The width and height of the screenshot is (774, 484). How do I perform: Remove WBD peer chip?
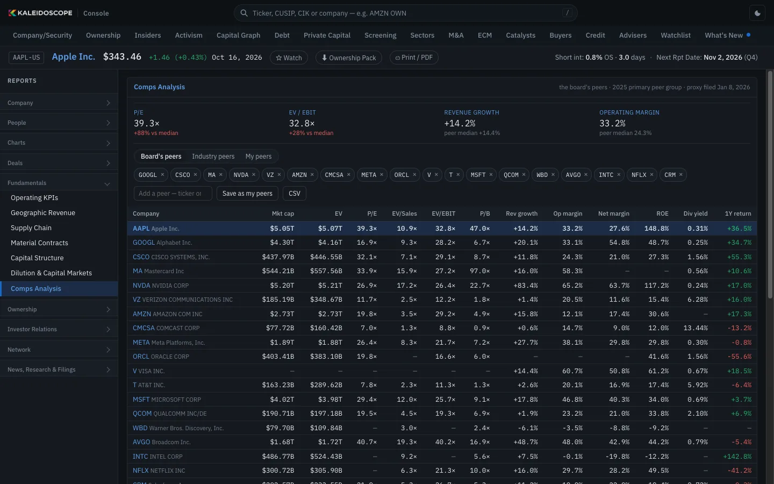point(553,175)
